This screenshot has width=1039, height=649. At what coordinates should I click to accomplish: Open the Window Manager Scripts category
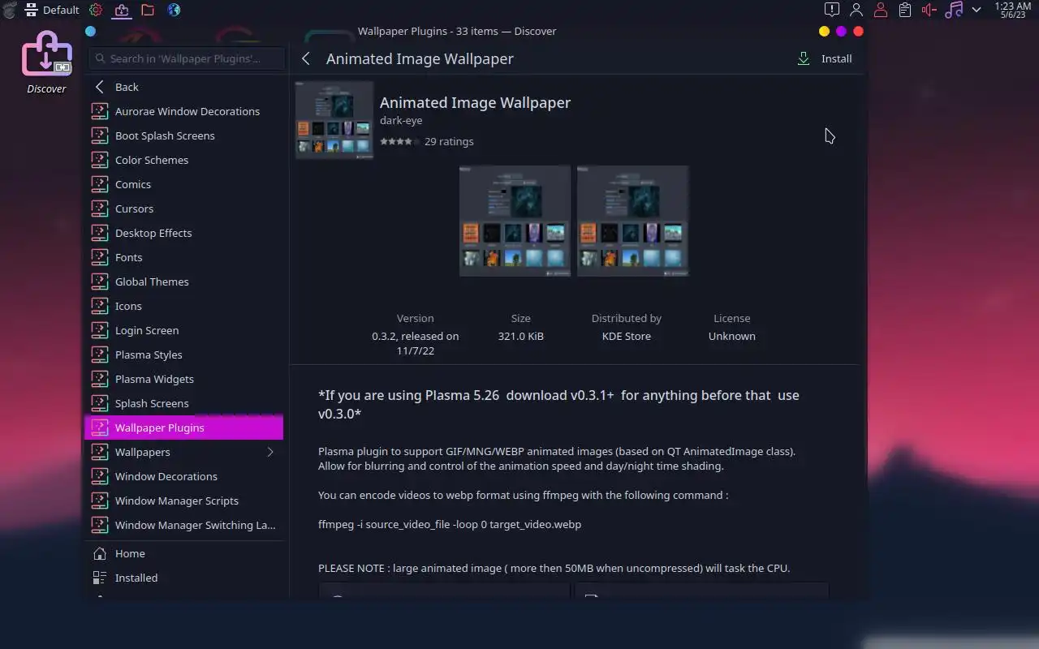tap(183, 501)
